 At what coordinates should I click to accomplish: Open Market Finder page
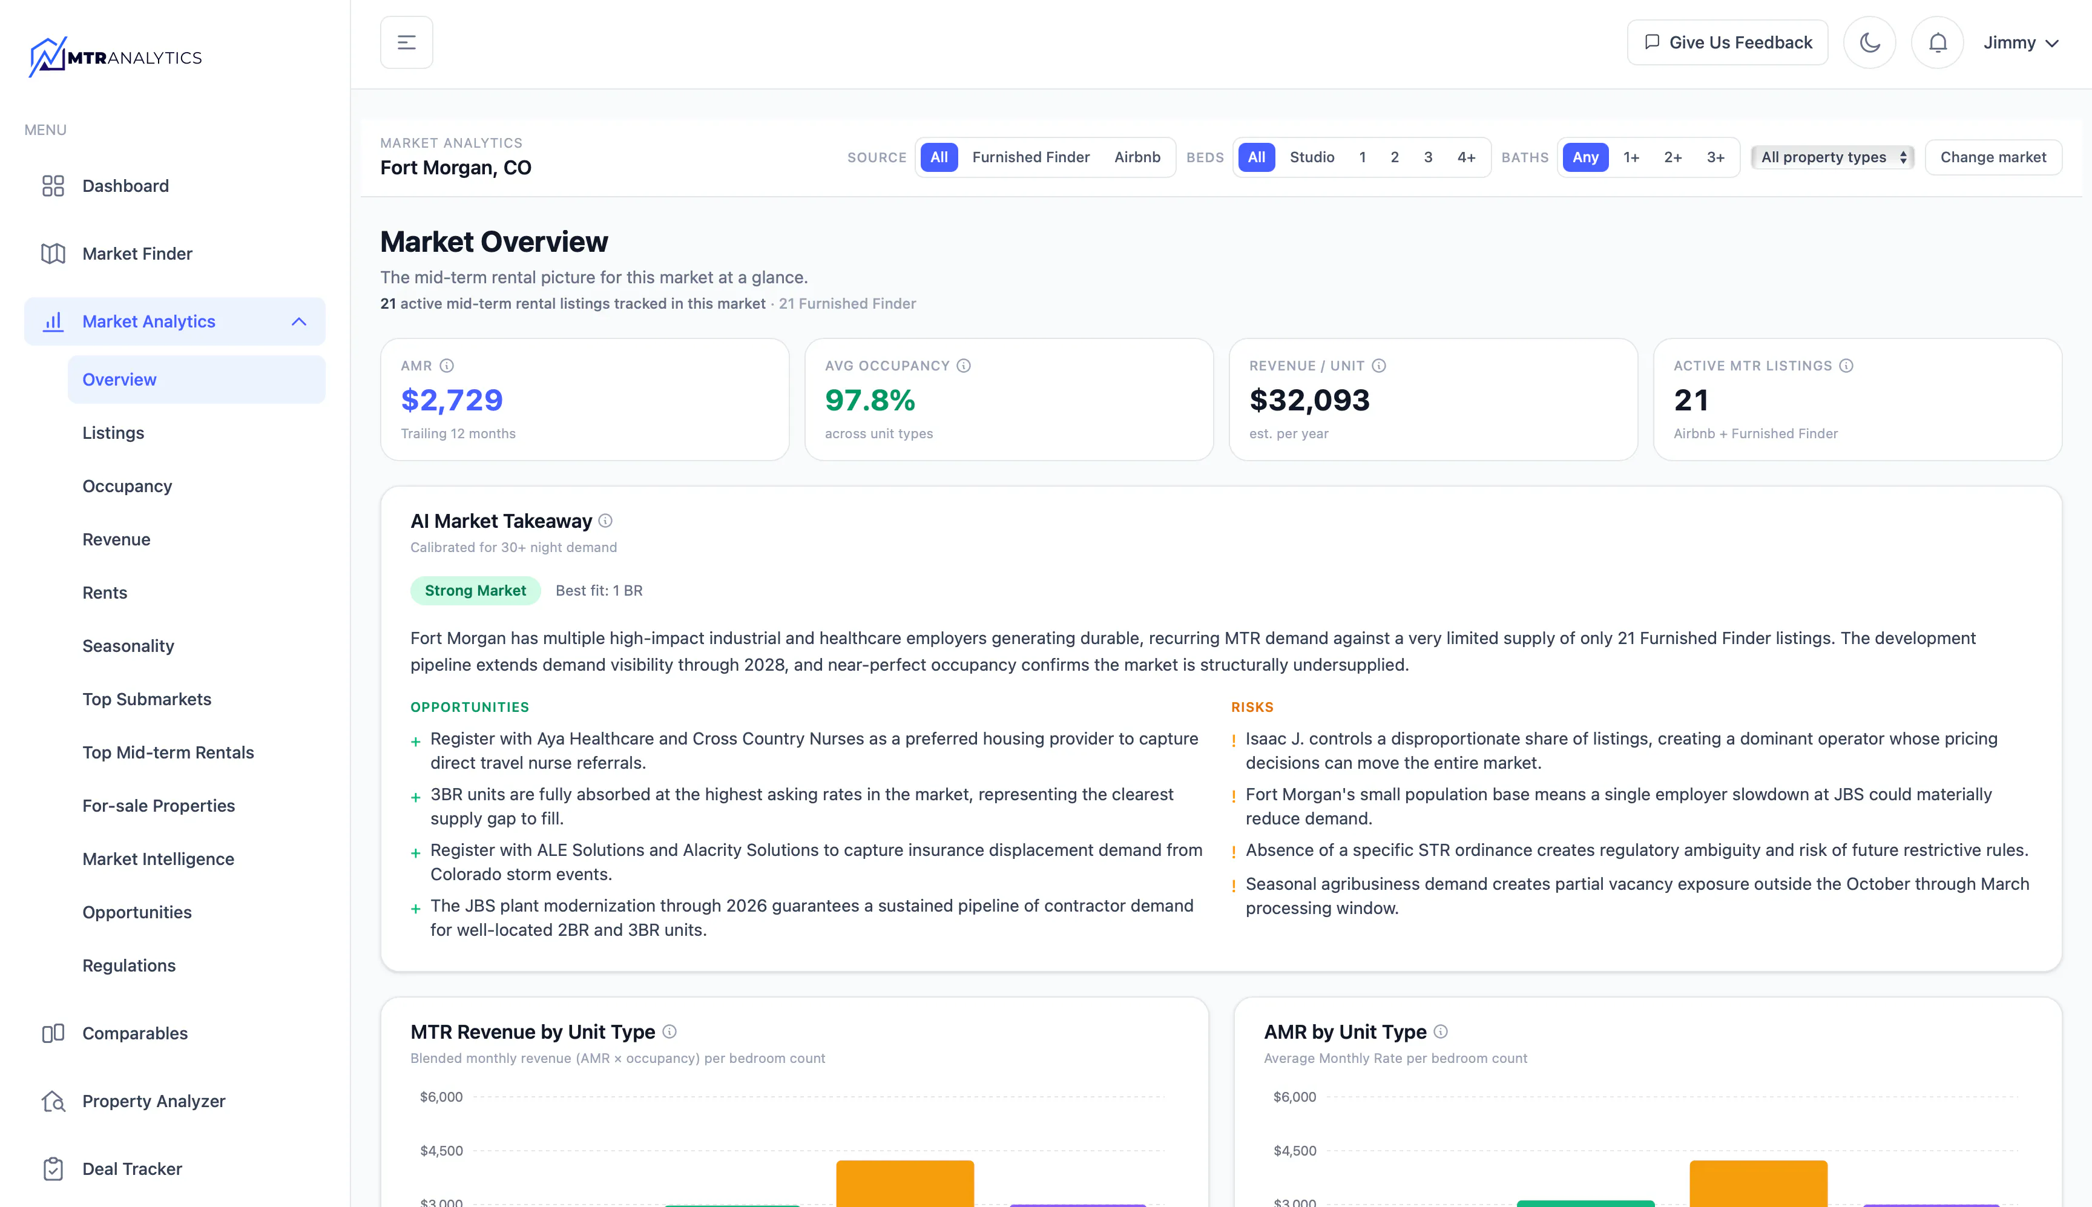click(x=175, y=254)
